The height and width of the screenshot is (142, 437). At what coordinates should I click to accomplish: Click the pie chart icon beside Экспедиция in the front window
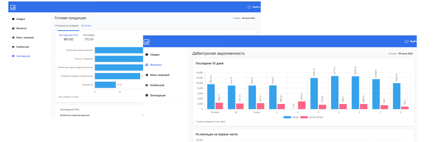click(x=147, y=95)
